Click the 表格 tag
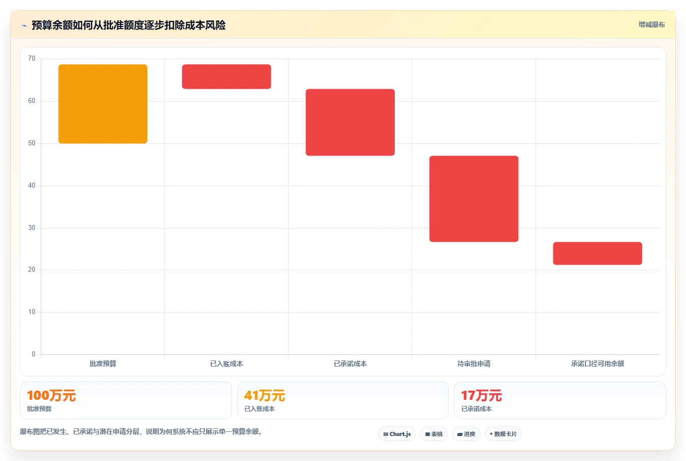Image resolution: width=686 pixels, height=461 pixels. 434,434
